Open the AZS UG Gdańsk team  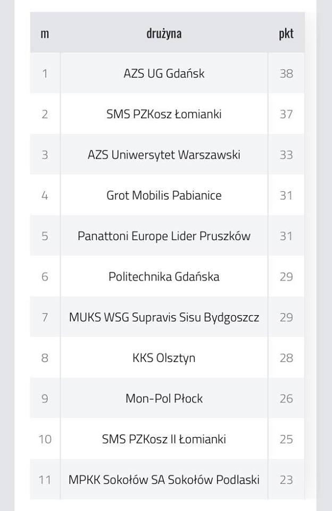[164, 73]
